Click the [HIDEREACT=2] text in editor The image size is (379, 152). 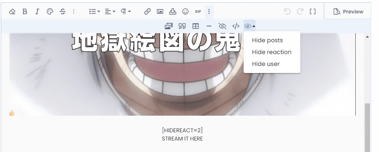[x=182, y=131]
